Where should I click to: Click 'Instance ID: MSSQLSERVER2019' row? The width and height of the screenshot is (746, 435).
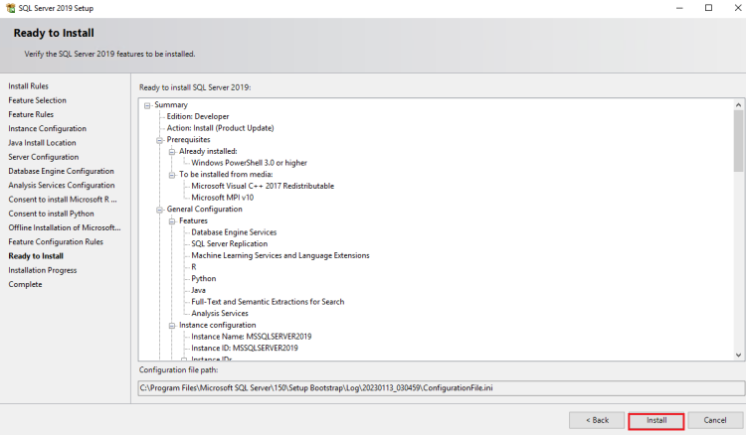[245, 349]
